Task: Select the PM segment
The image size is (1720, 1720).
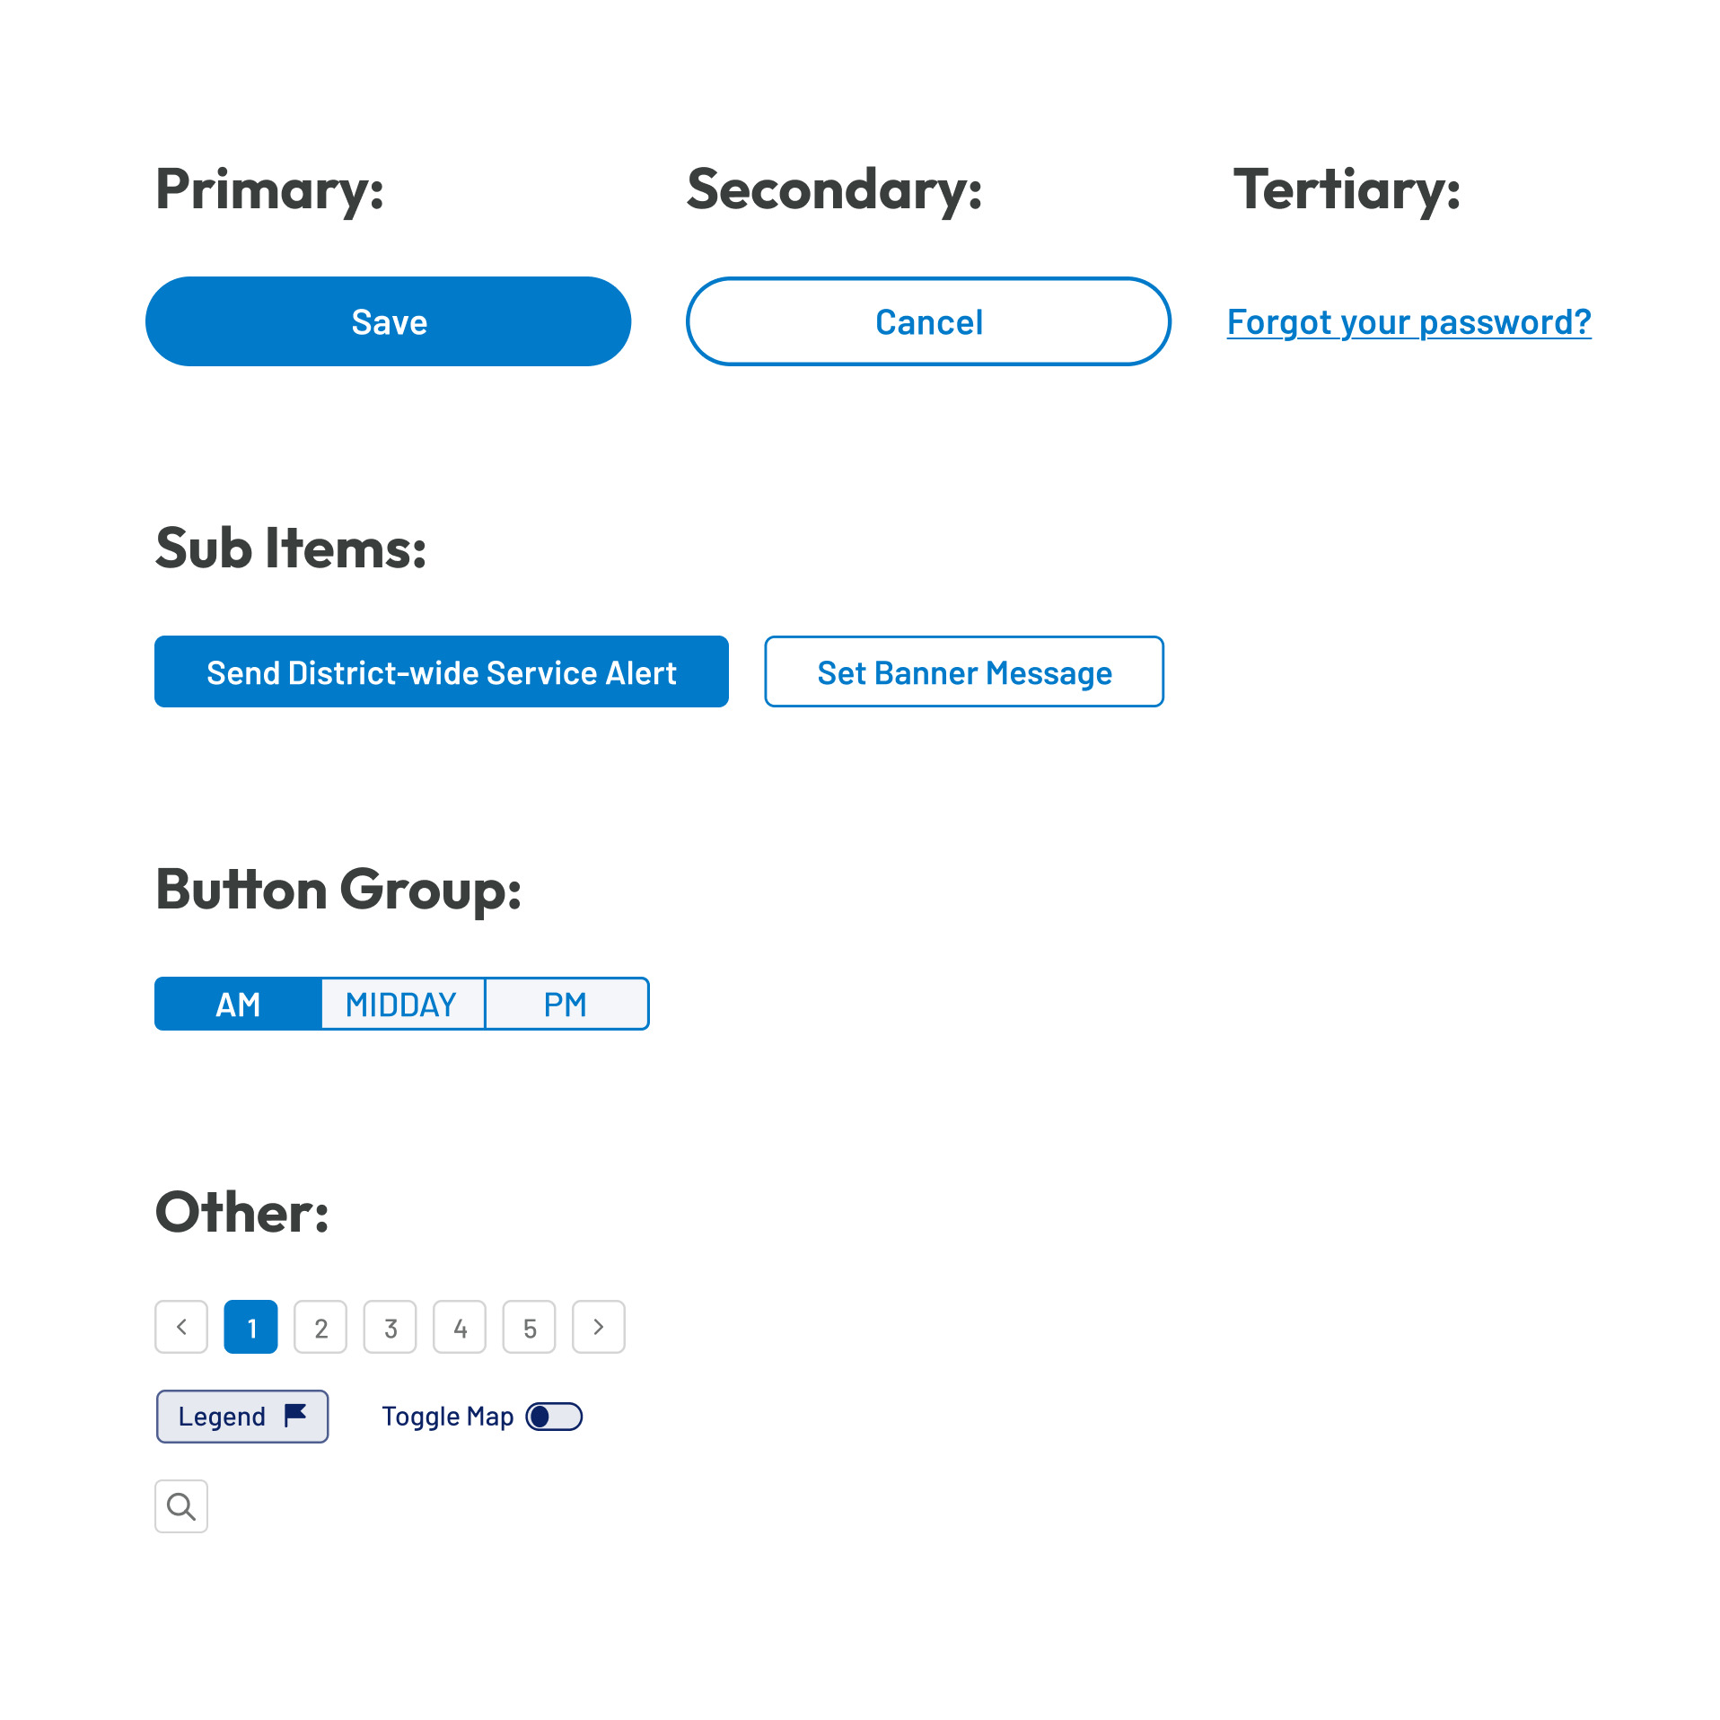Action: pos(566,1004)
